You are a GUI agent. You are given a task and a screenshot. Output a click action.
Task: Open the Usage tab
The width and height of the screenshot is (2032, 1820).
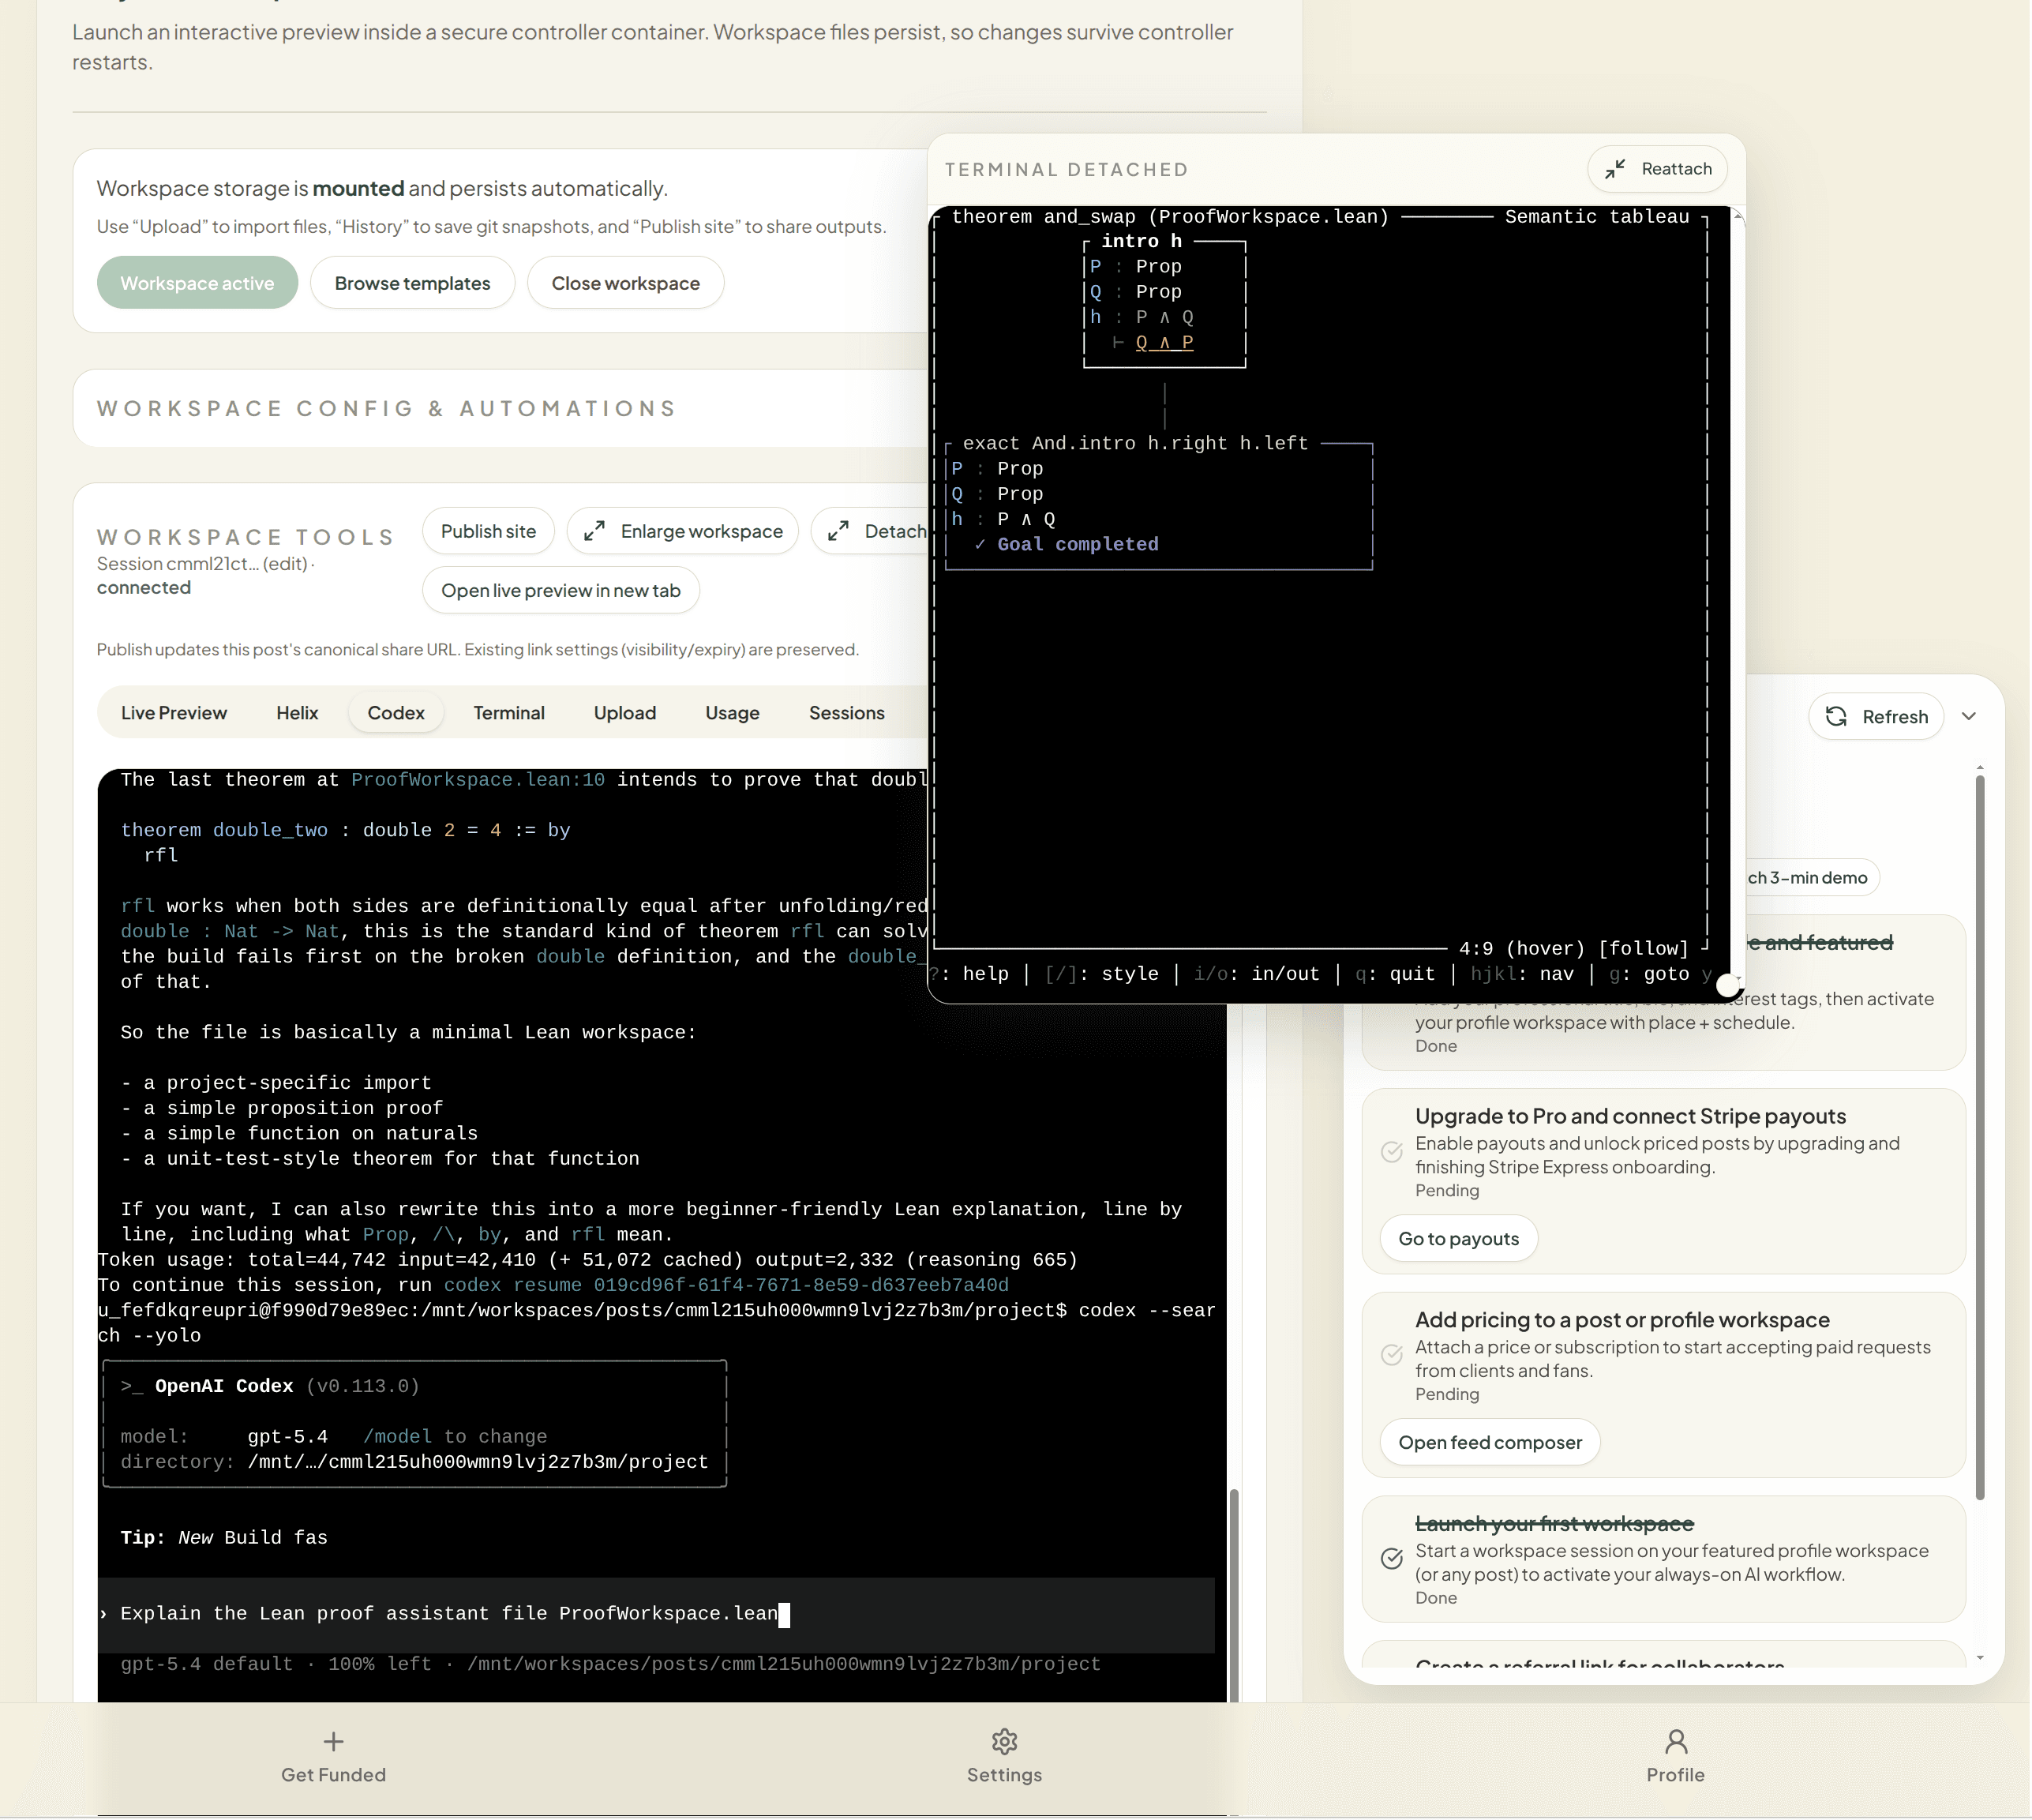coord(732,712)
